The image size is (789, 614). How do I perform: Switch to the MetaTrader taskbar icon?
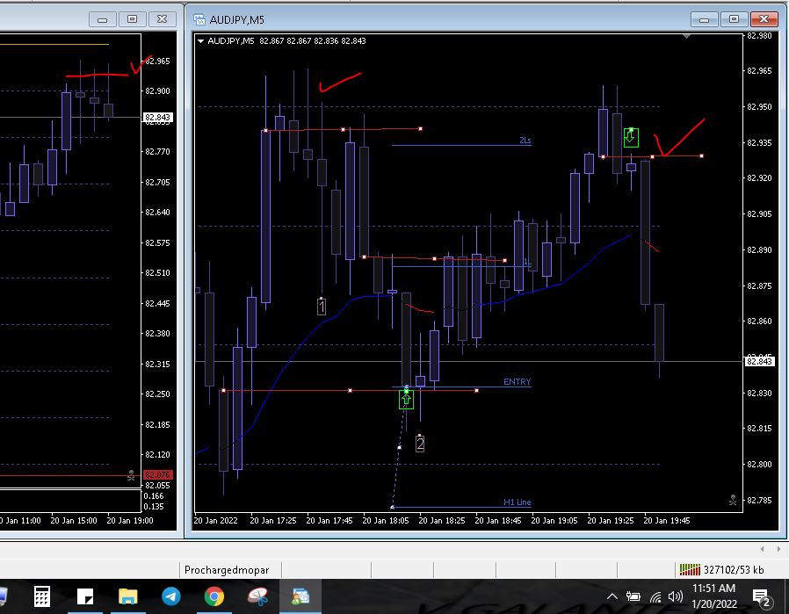[300, 597]
